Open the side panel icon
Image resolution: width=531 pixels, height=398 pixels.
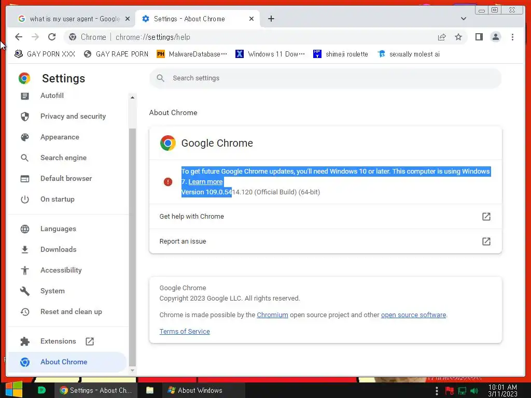479,37
